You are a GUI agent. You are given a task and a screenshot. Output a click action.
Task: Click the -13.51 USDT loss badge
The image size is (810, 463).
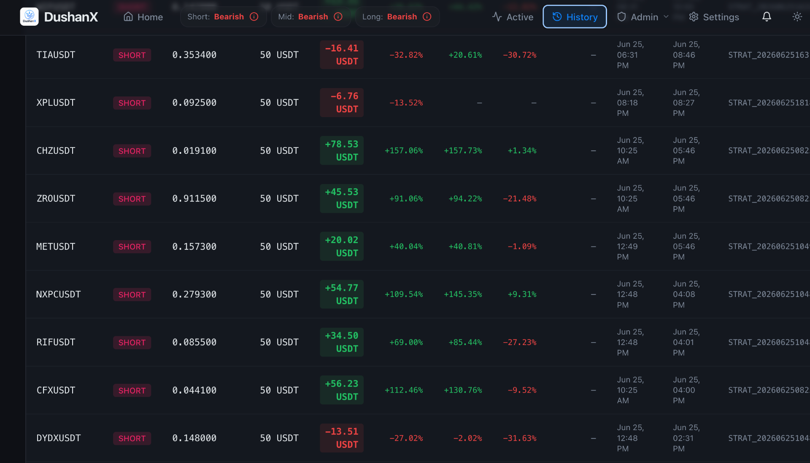coord(342,438)
